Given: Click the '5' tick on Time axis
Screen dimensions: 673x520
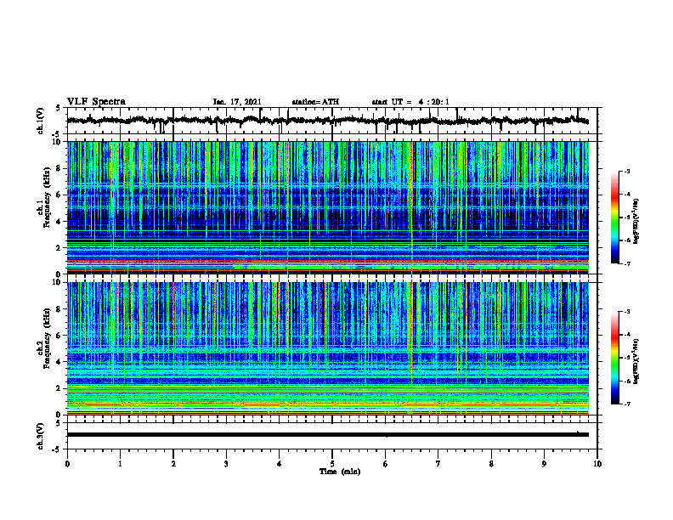Looking at the screenshot, I should click(x=332, y=464).
